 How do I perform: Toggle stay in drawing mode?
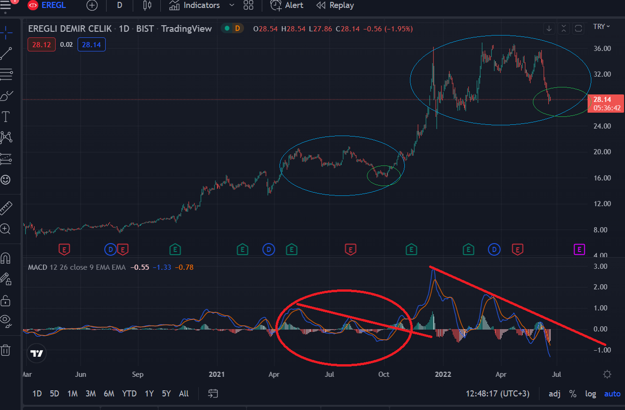[6, 279]
